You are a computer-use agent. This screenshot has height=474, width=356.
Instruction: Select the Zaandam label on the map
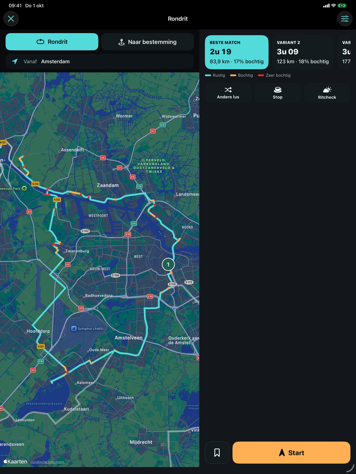[x=108, y=185]
